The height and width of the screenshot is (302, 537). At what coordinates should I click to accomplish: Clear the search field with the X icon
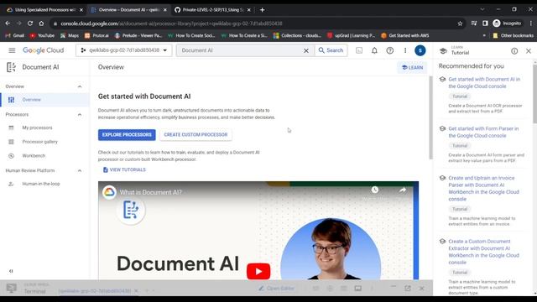click(x=306, y=50)
